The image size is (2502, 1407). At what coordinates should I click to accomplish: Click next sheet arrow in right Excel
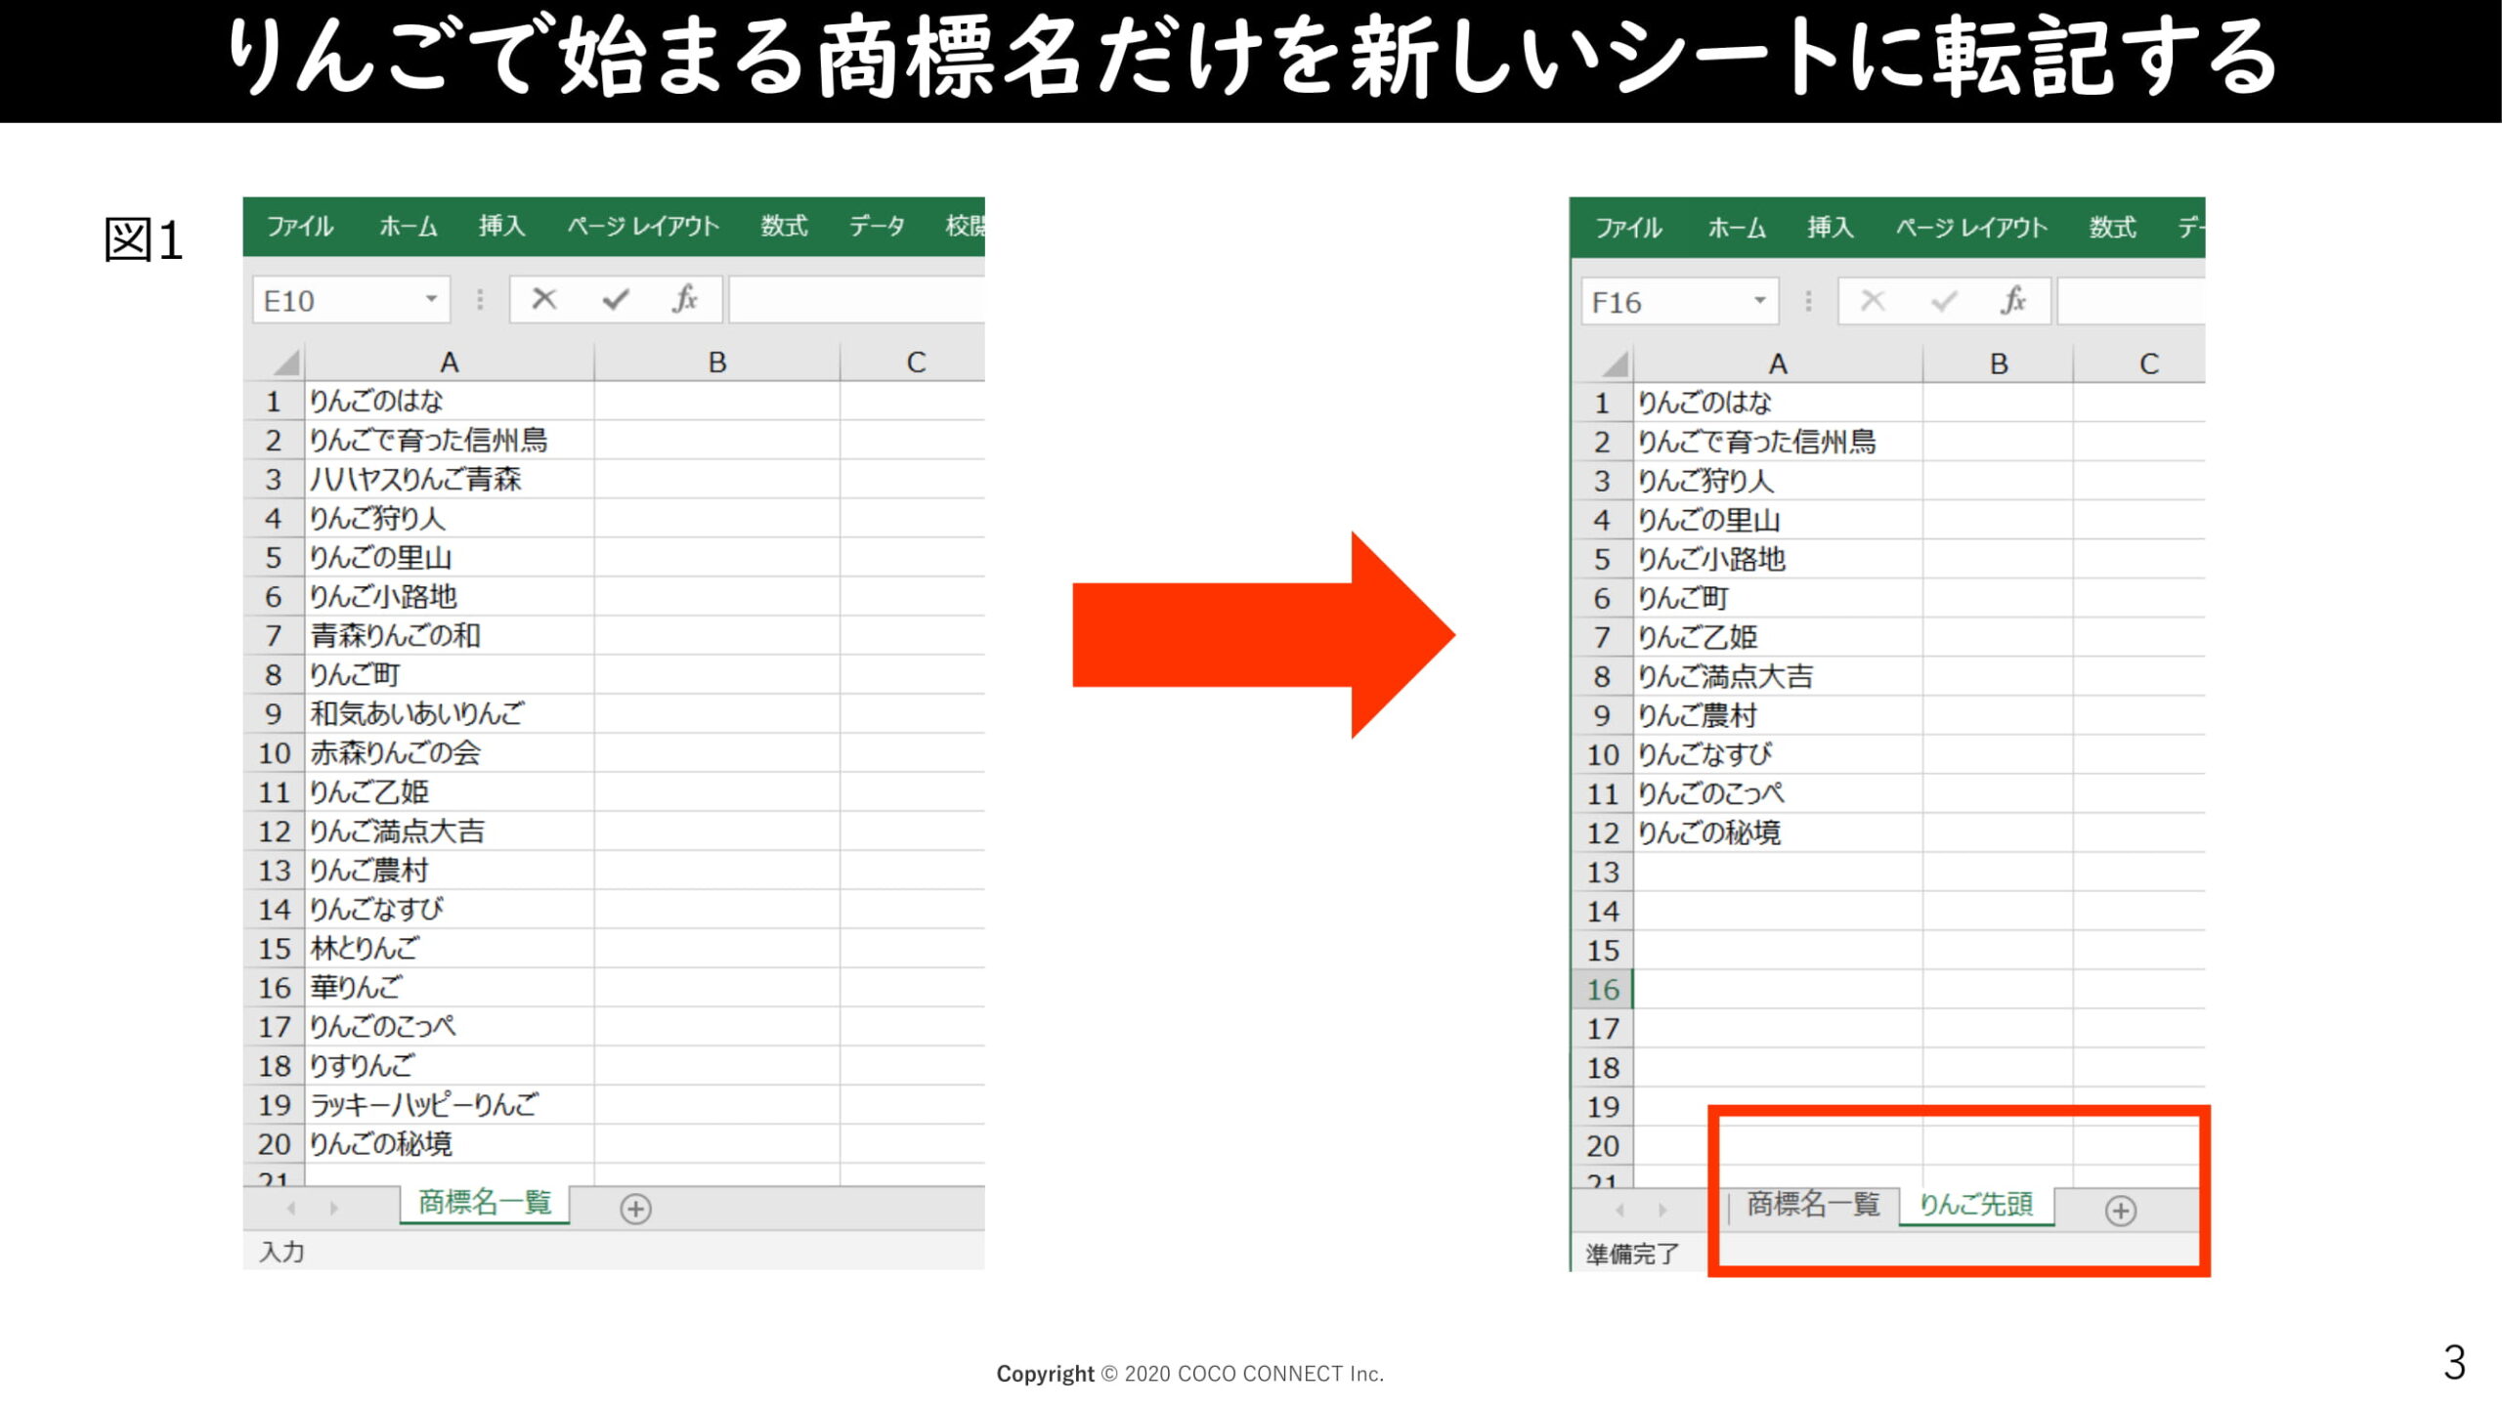(x=1662, y=1211)
